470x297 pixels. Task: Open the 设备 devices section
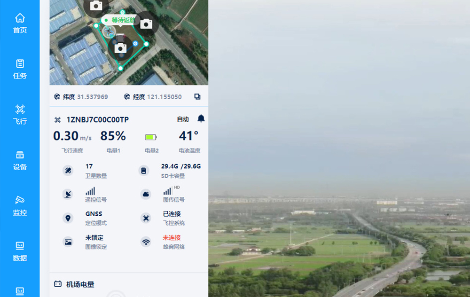click(20, 160)
